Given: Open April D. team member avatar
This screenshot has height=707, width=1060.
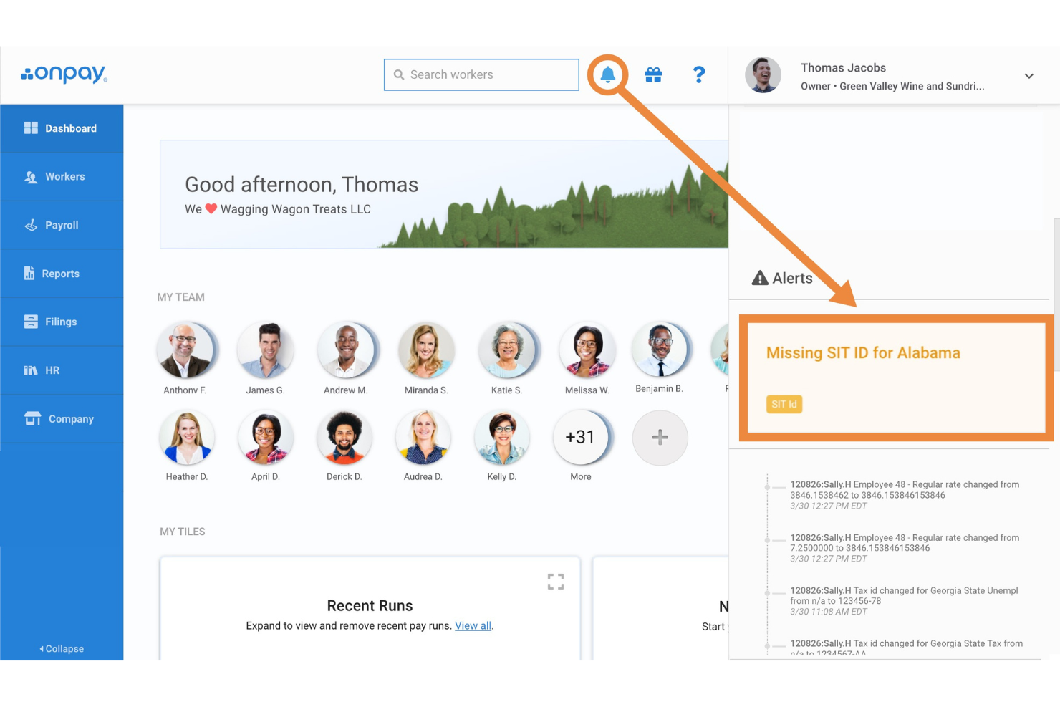Looking at the screenshot, I should click(265, 437).
